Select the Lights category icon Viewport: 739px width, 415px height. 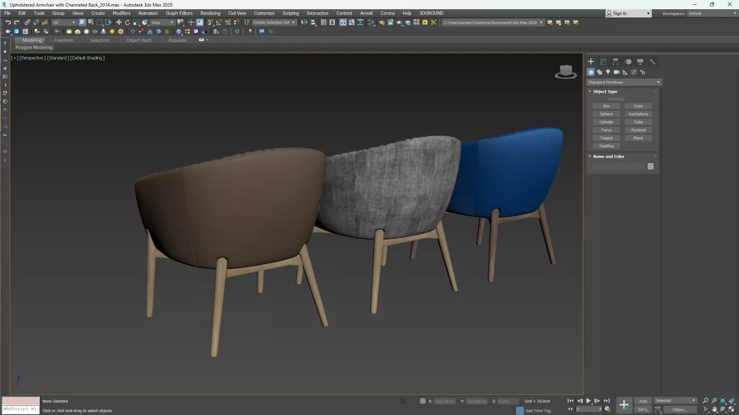(608, 72)
